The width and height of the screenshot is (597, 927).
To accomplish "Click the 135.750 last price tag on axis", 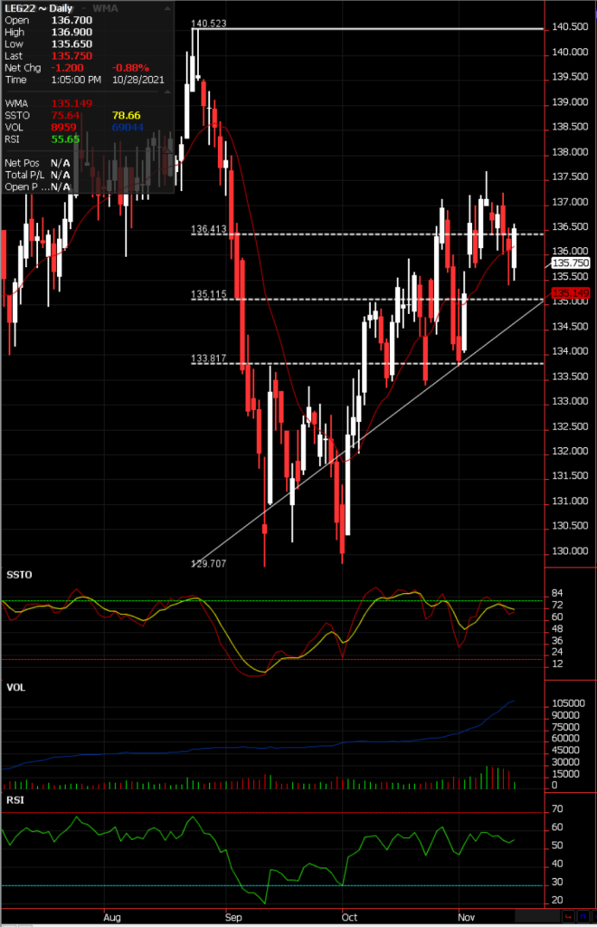I will [573, 263].
